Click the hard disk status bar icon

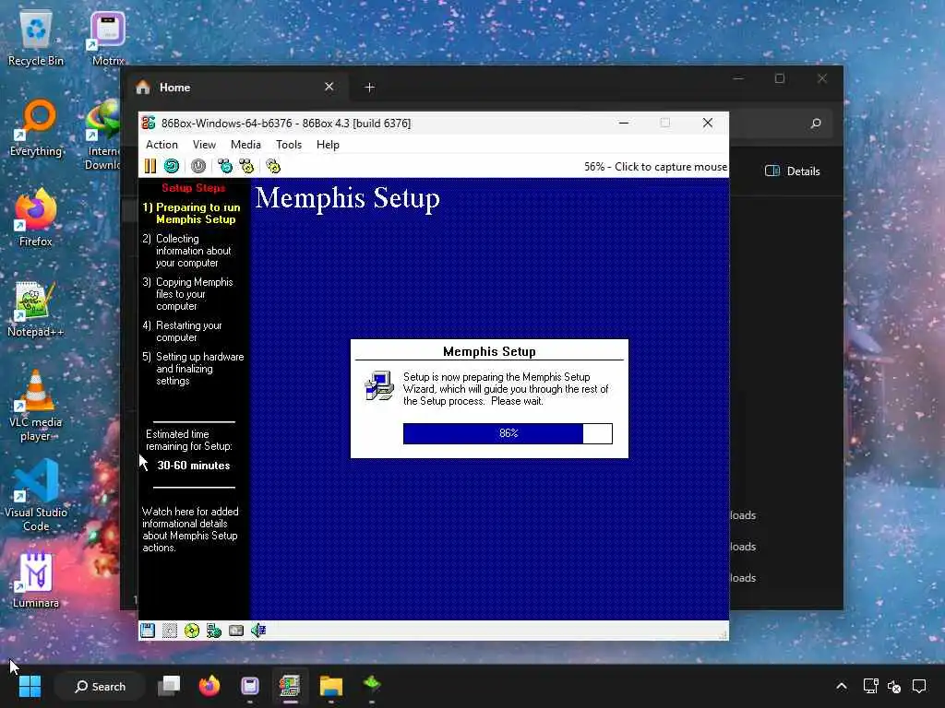pos(170,631)
